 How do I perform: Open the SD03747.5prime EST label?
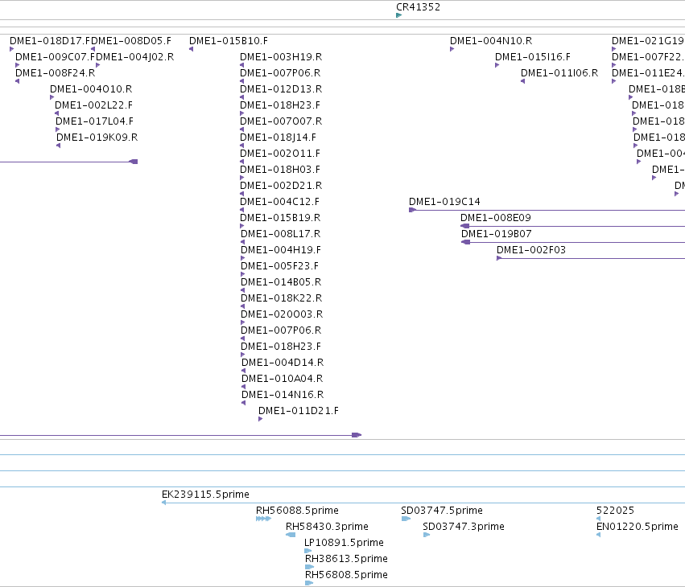click(442, 511)
